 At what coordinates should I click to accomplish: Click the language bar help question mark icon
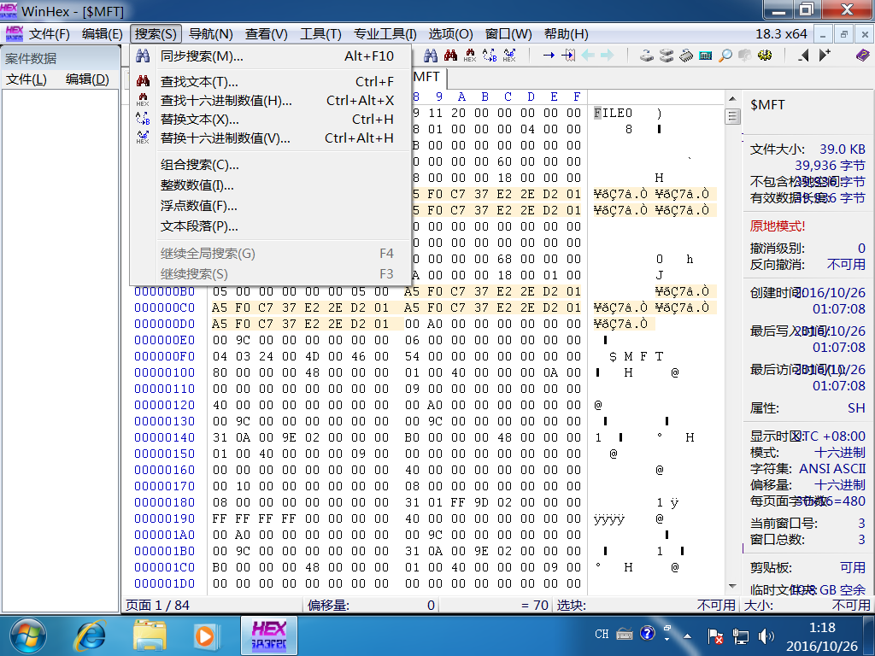tap(648, 633)
